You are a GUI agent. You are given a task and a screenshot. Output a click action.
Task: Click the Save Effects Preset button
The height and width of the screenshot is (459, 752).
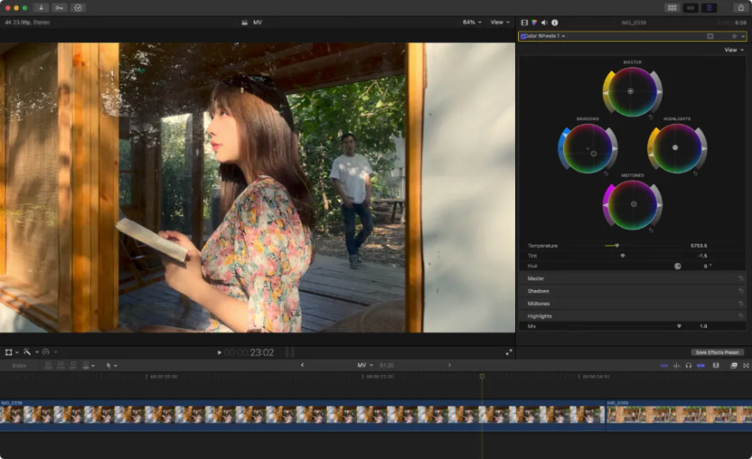(x=717, y=352)
